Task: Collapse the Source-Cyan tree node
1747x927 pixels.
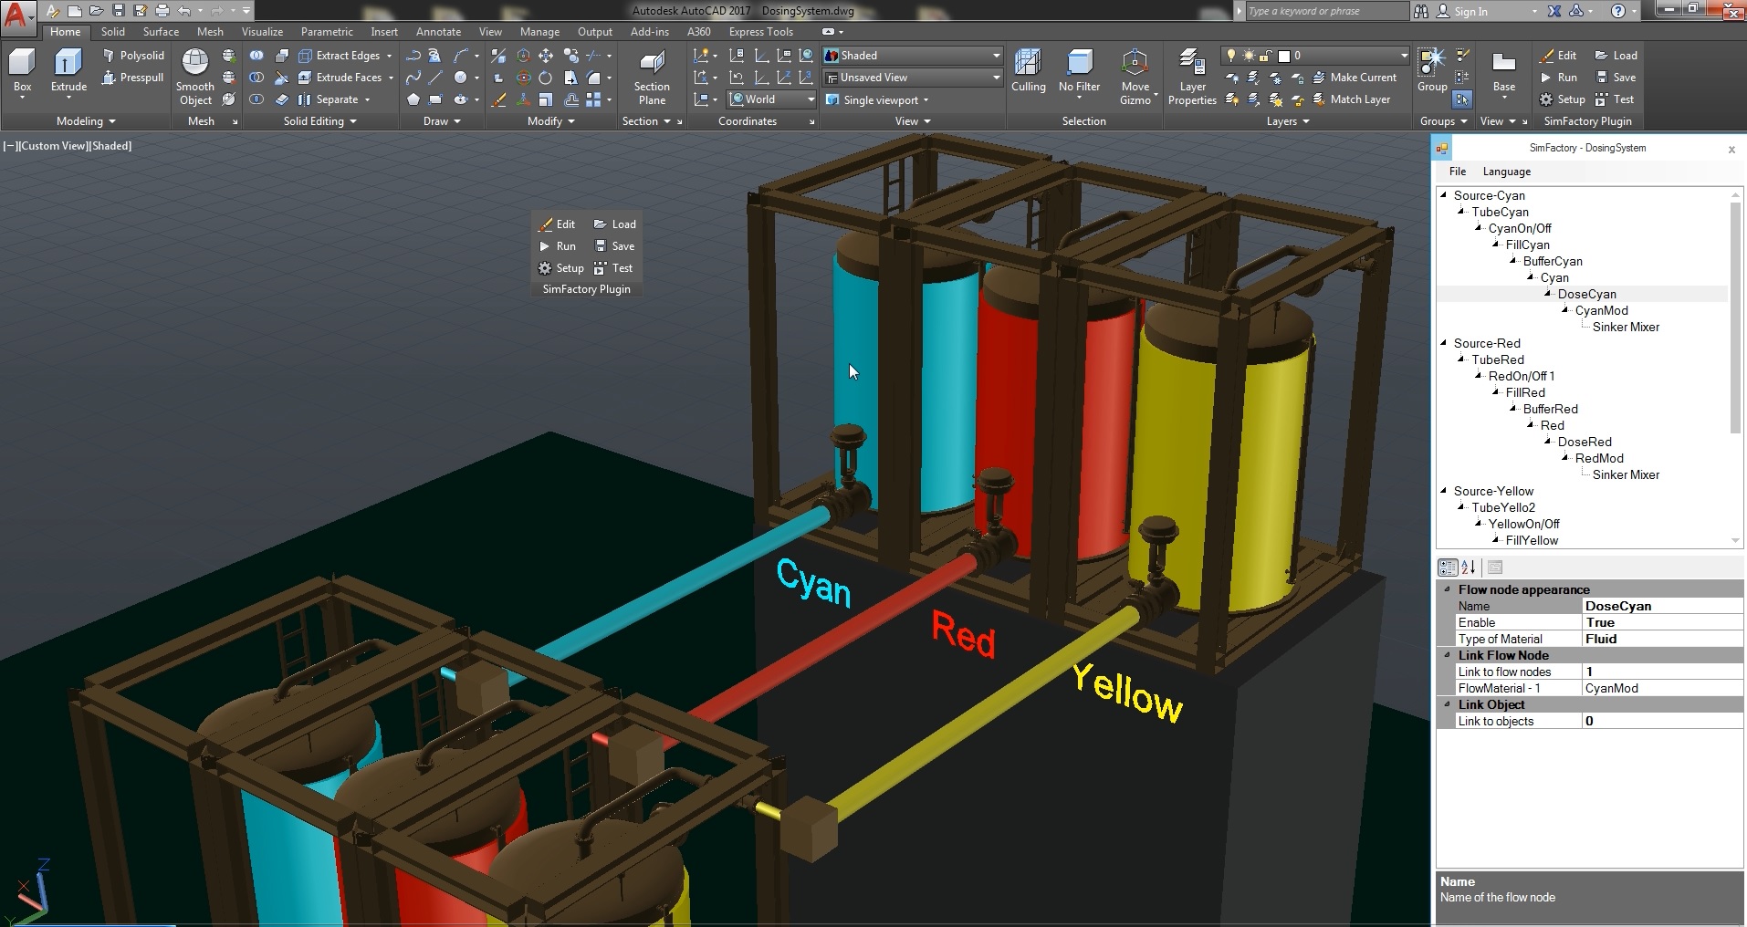Action: 1444,195
